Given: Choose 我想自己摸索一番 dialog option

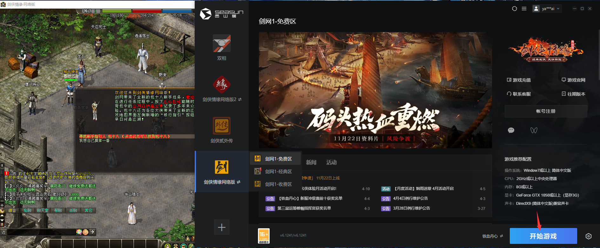Looking at the screenshot, I should (94, 140).
